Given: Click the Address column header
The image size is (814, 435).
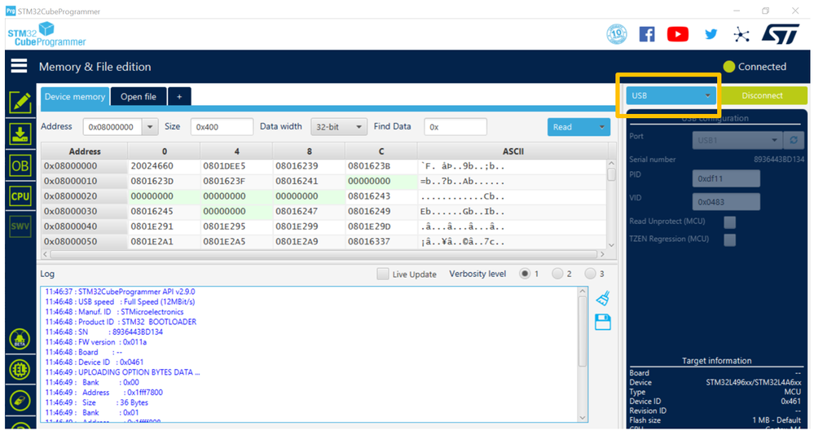Looking at the screenshot, I should (x=85, y=152).
